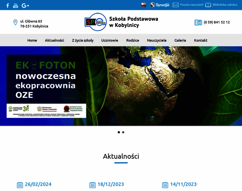Open the news dated 18/12/2023

pyautogui.click(x=111, y=184)
